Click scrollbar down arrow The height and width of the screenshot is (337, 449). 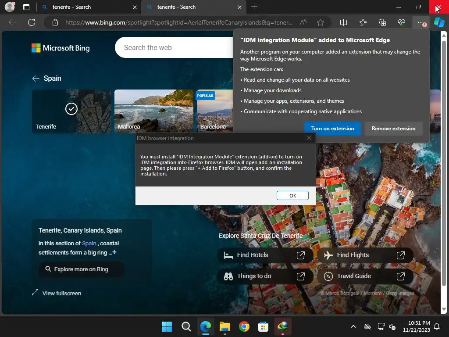[x=444, y=309]
